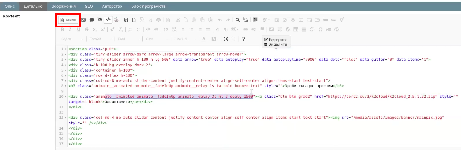Insert a bulleted list
The image size is (461, 150).
[x=139, y=29]
